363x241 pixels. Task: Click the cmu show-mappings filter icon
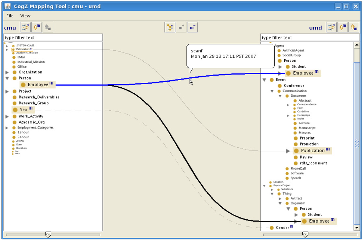click(x=26, y=27)
